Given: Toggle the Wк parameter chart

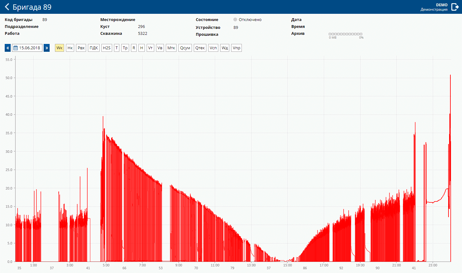Looking at the screenshot, I should click(x=59, y=48).
